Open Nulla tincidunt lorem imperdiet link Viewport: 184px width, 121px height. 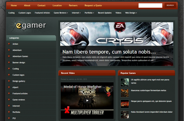click(152, 112)
